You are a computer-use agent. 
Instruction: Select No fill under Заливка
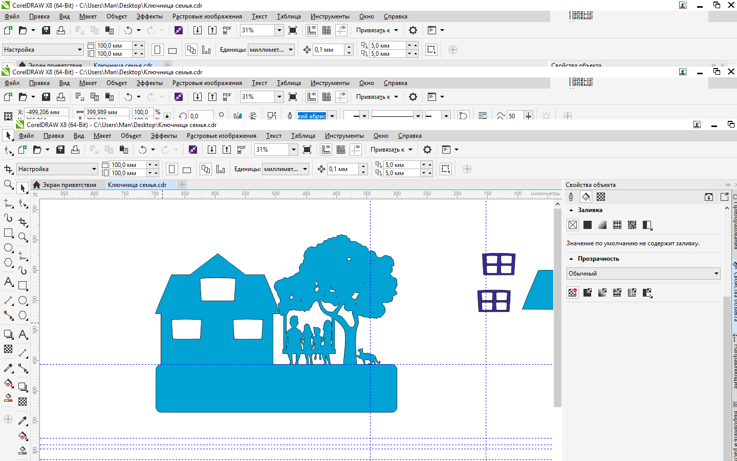[x=573, y=225]
